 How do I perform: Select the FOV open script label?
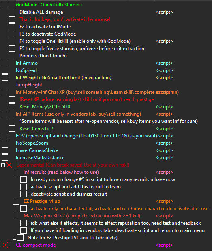click(x=86, y=136)
